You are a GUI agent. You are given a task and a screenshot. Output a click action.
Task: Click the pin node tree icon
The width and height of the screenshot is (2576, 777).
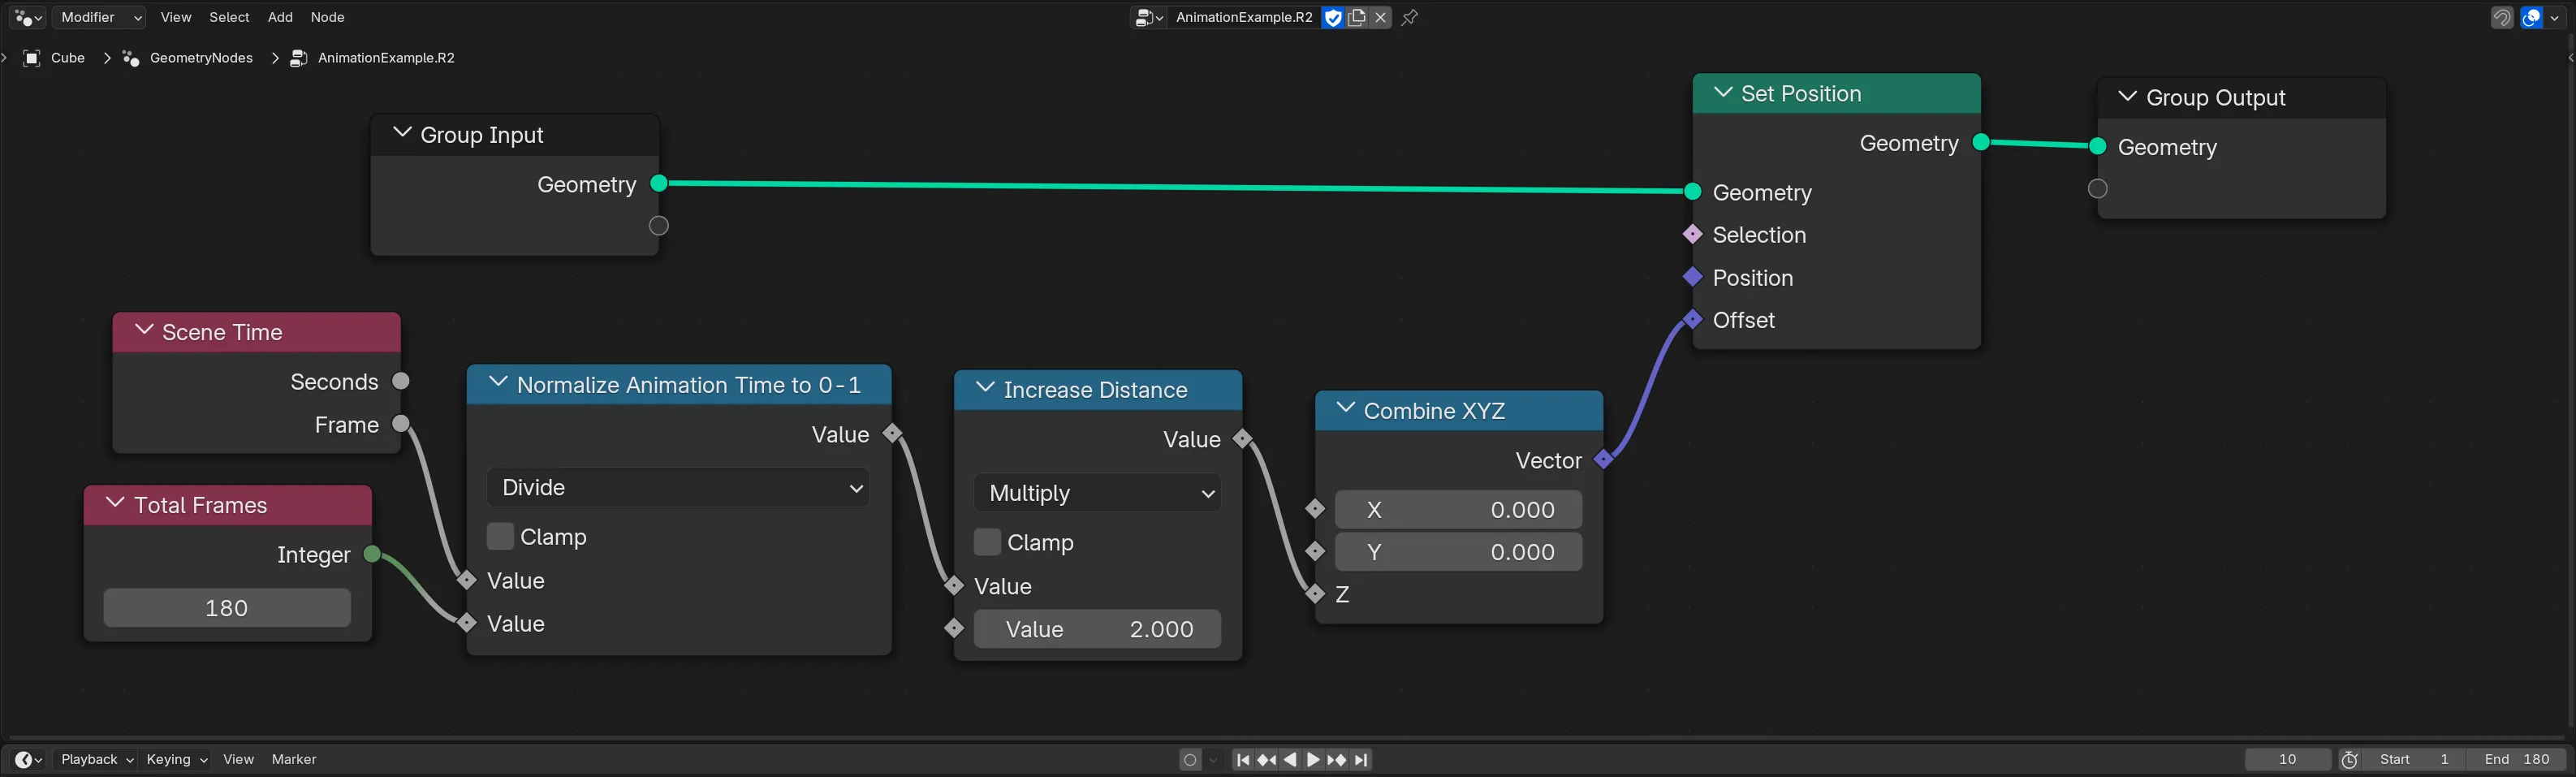click(x=1410, y=17)
